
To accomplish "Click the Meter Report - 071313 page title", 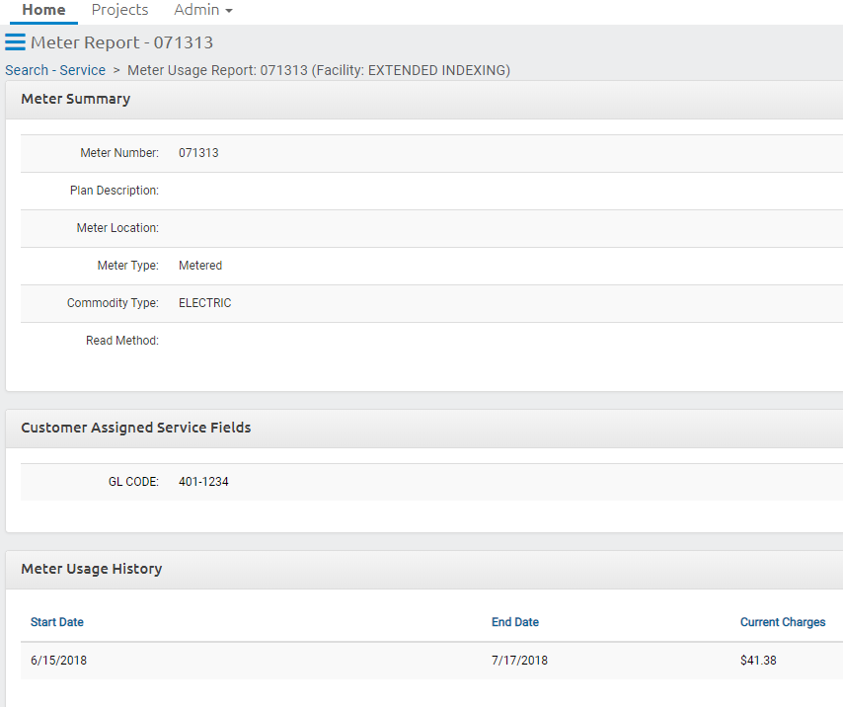I will click(x=122, y=42).
